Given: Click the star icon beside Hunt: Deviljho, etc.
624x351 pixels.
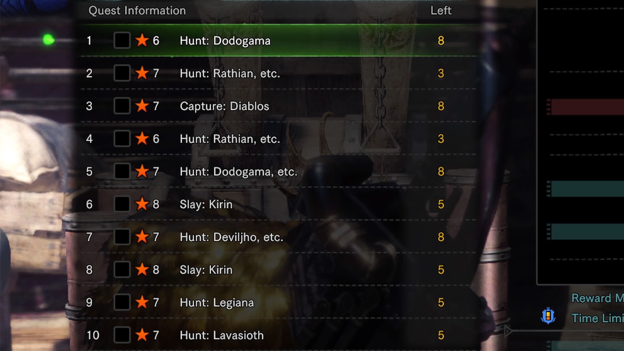Looking at the screenshot, I should point(142,237).
